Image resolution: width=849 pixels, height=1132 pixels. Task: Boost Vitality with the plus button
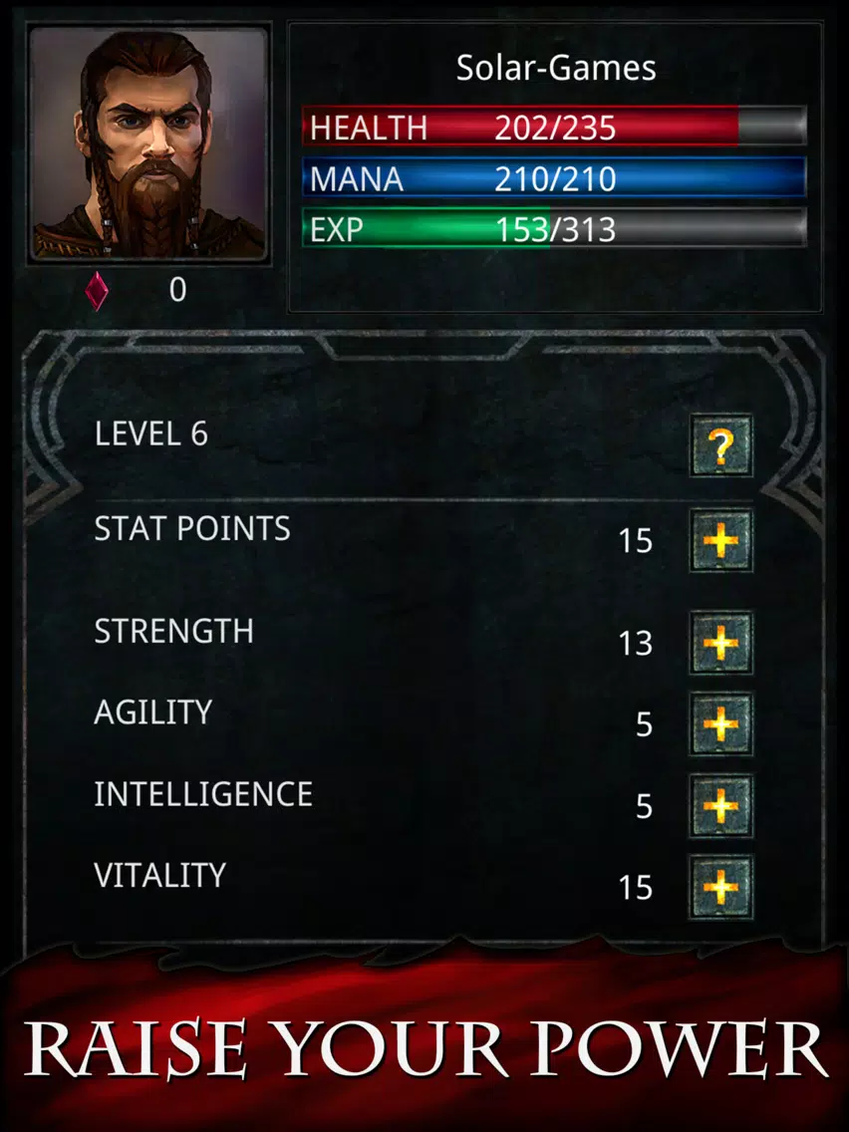pos(721,887)
